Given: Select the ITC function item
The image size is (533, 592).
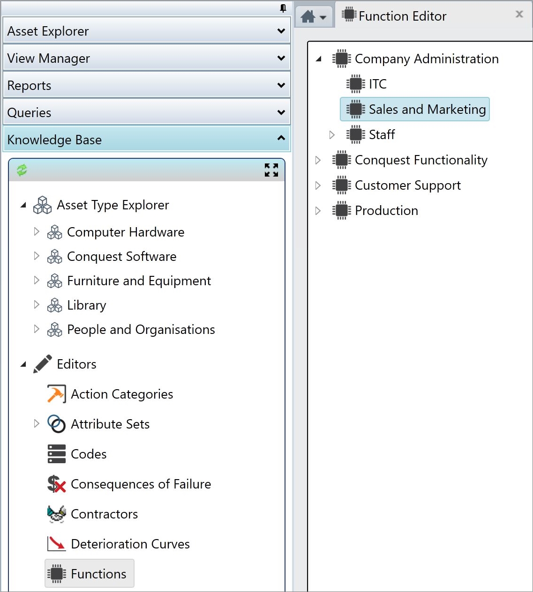Looking at the screenshot, I should pos(367,84).
